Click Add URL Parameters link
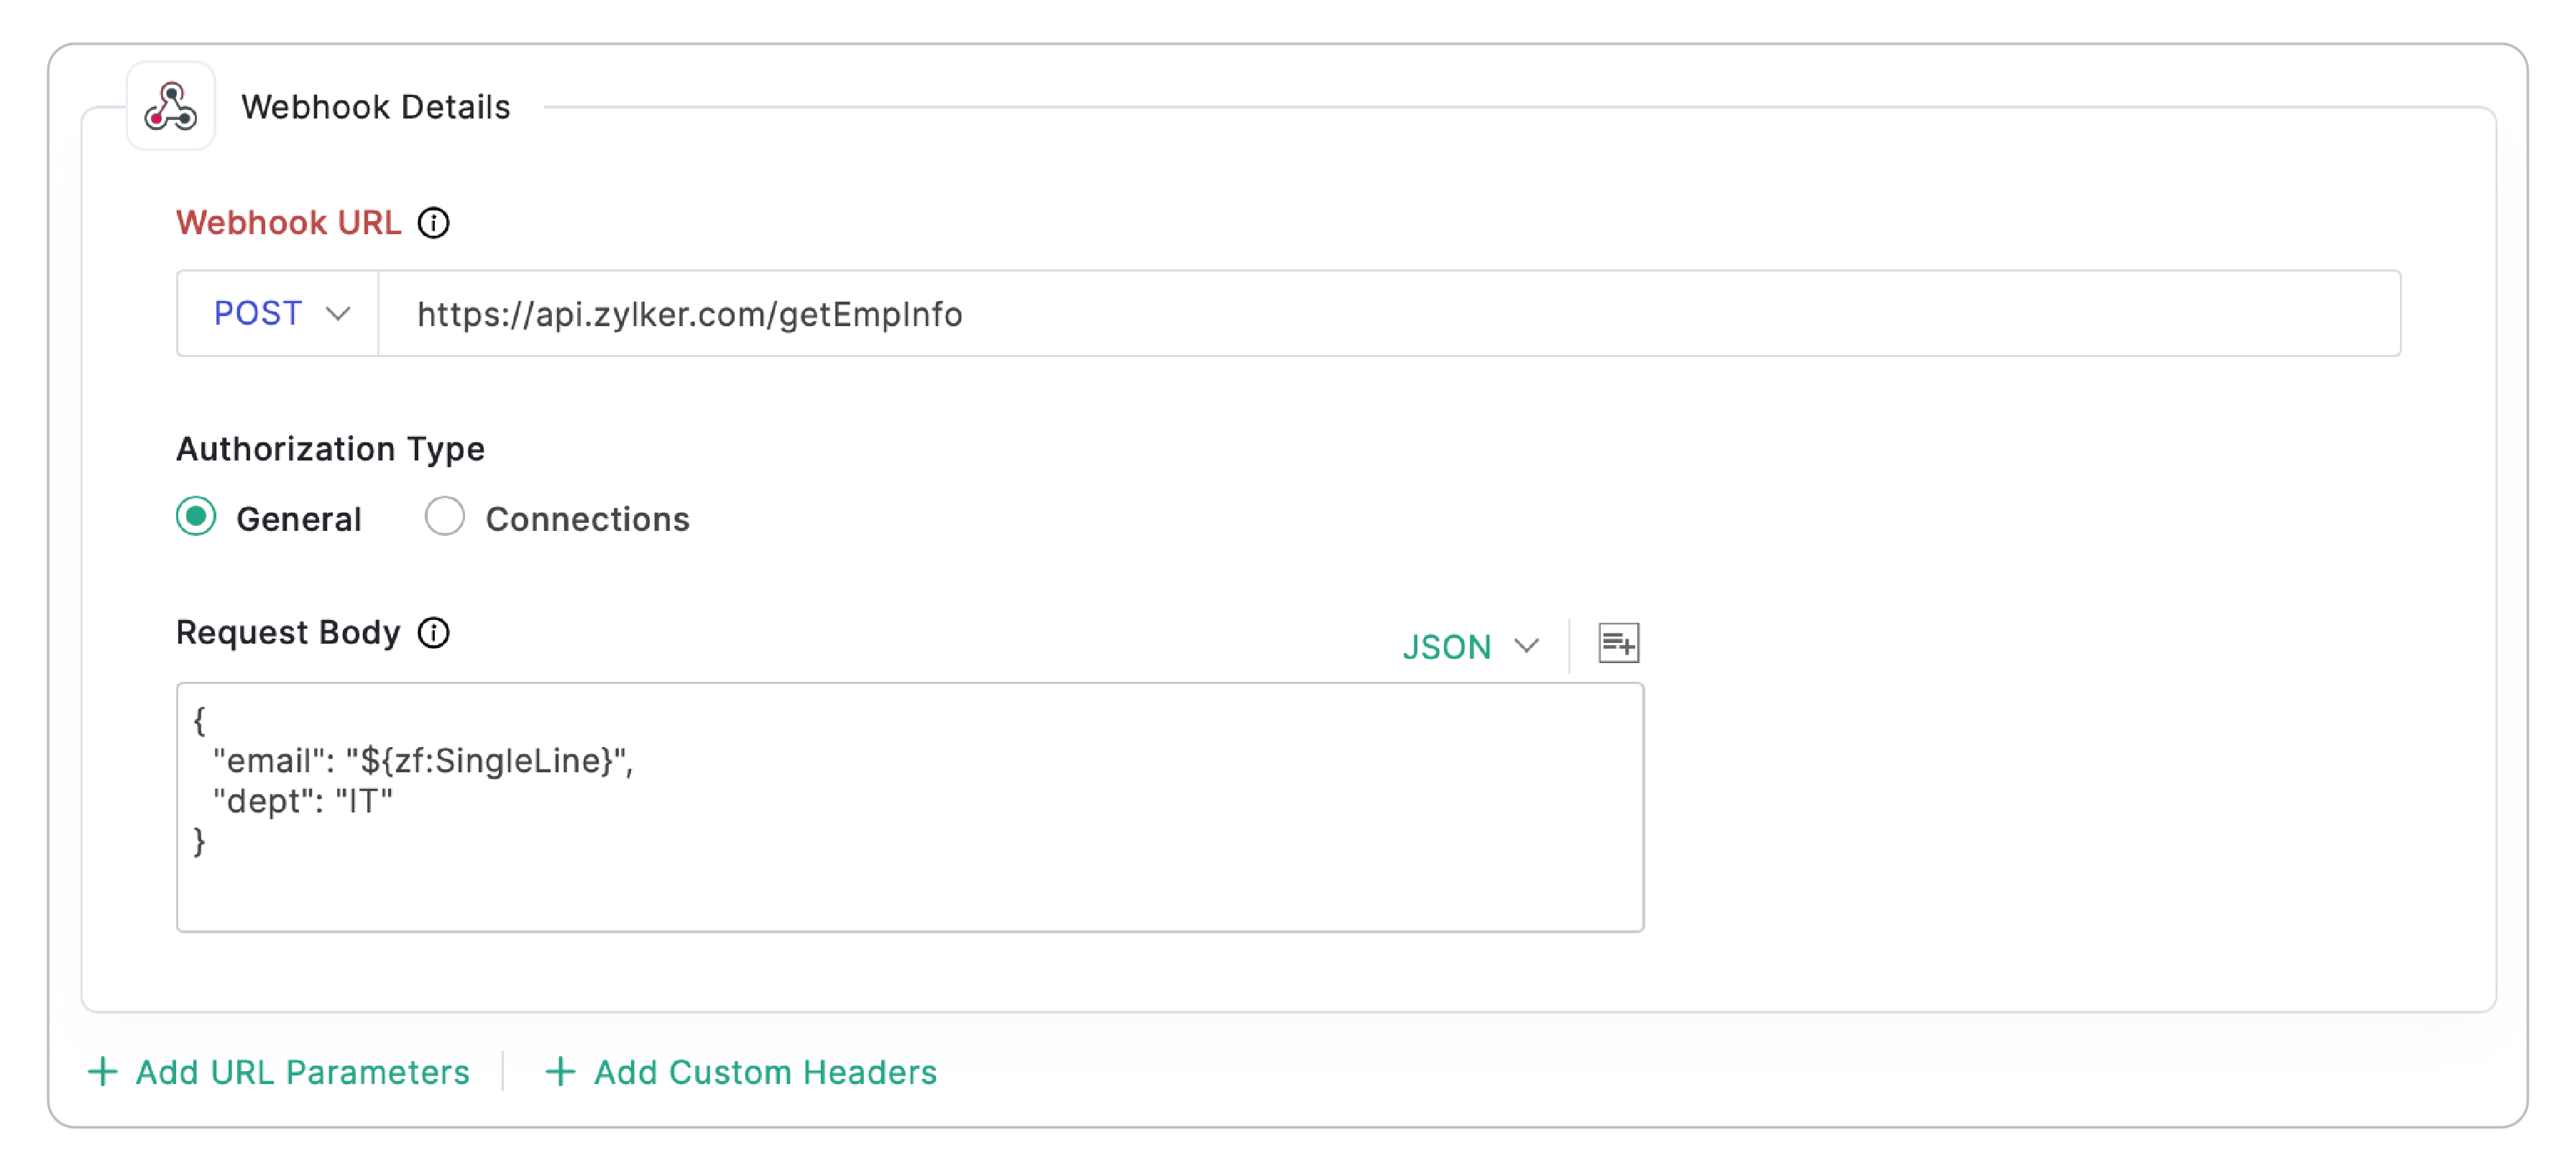2576x1171 pixels. 302,1072
